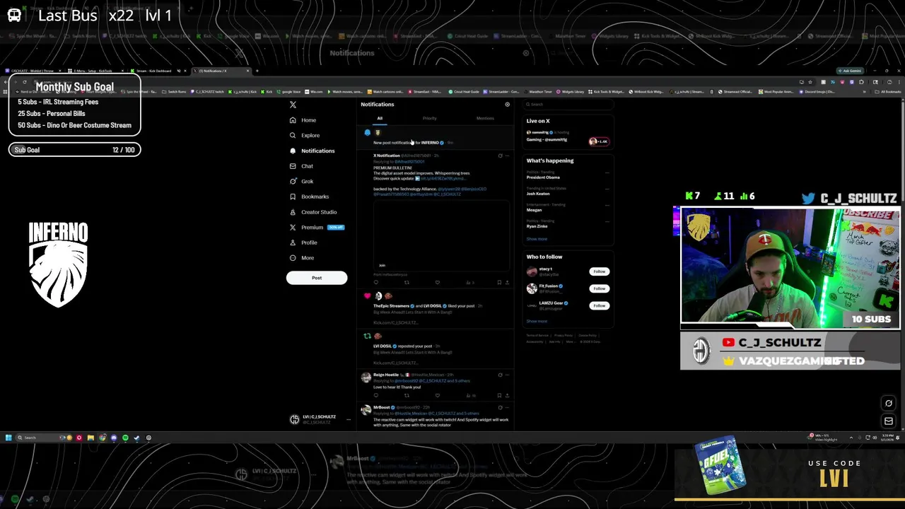905x509 pixels.
Task: Switch to the Priority notifications tab
Action: coord(430,118)
